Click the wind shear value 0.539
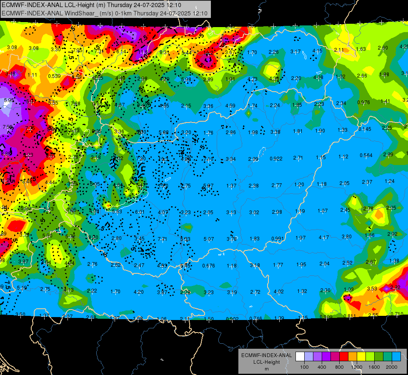Image resolution: width=408 pixels, height=375 pixels. coord(54,76)
